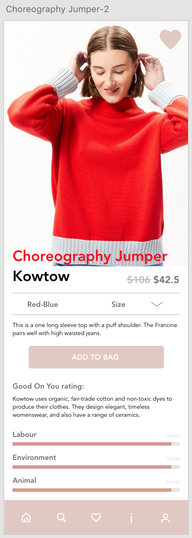Expand the Size dropdown chevron
Screen dimensions: 192x538
(157, 304)
